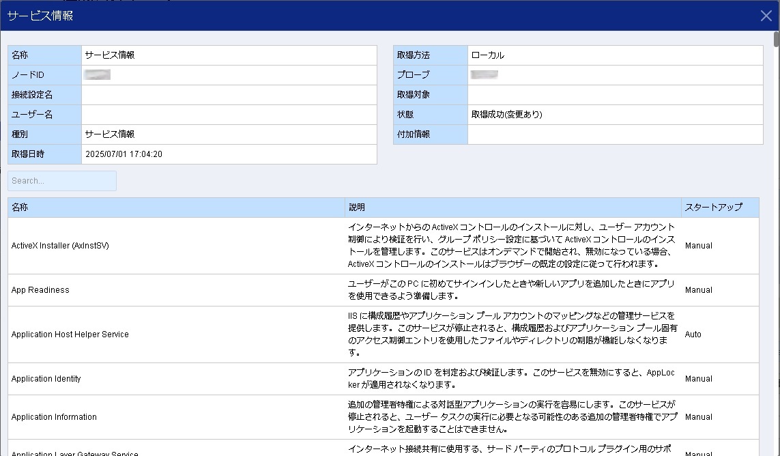The height and width of the screenshot is (456, 780).
Task: Click the Application Host Helper Service description
Action: [x=512, y=334]
